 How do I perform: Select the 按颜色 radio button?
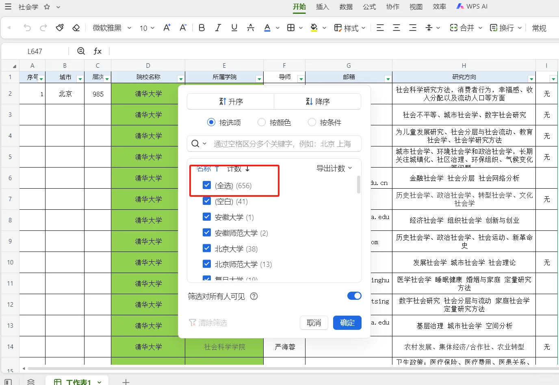click(262, 122)
